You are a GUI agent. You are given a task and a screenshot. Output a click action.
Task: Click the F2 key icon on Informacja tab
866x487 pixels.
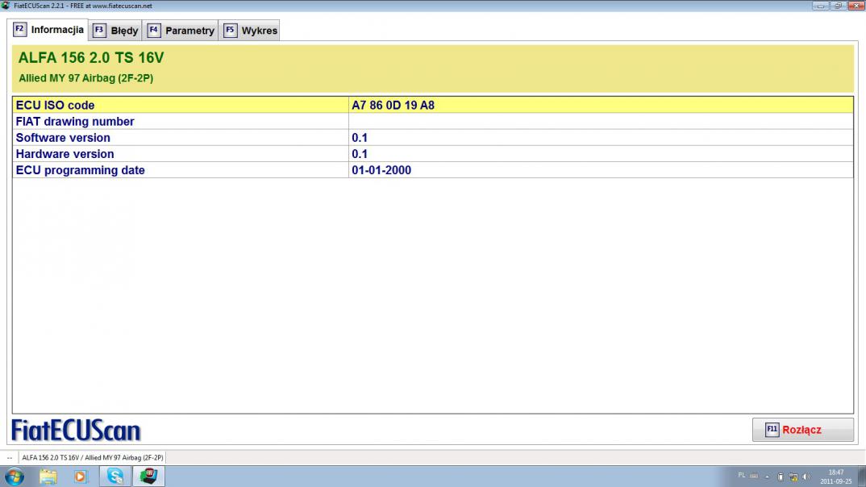pos(20,29)
